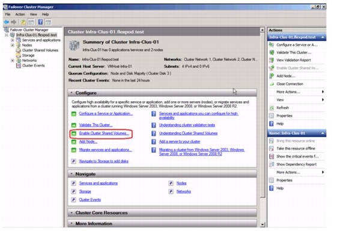Screen dimensions: 346x231
Task: Click Navigate to Storage to add disks
Action: tap(104, 161)
